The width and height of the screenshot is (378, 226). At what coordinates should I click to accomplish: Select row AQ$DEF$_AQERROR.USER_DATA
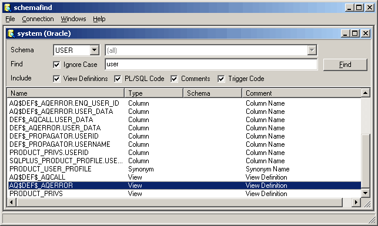184,112
